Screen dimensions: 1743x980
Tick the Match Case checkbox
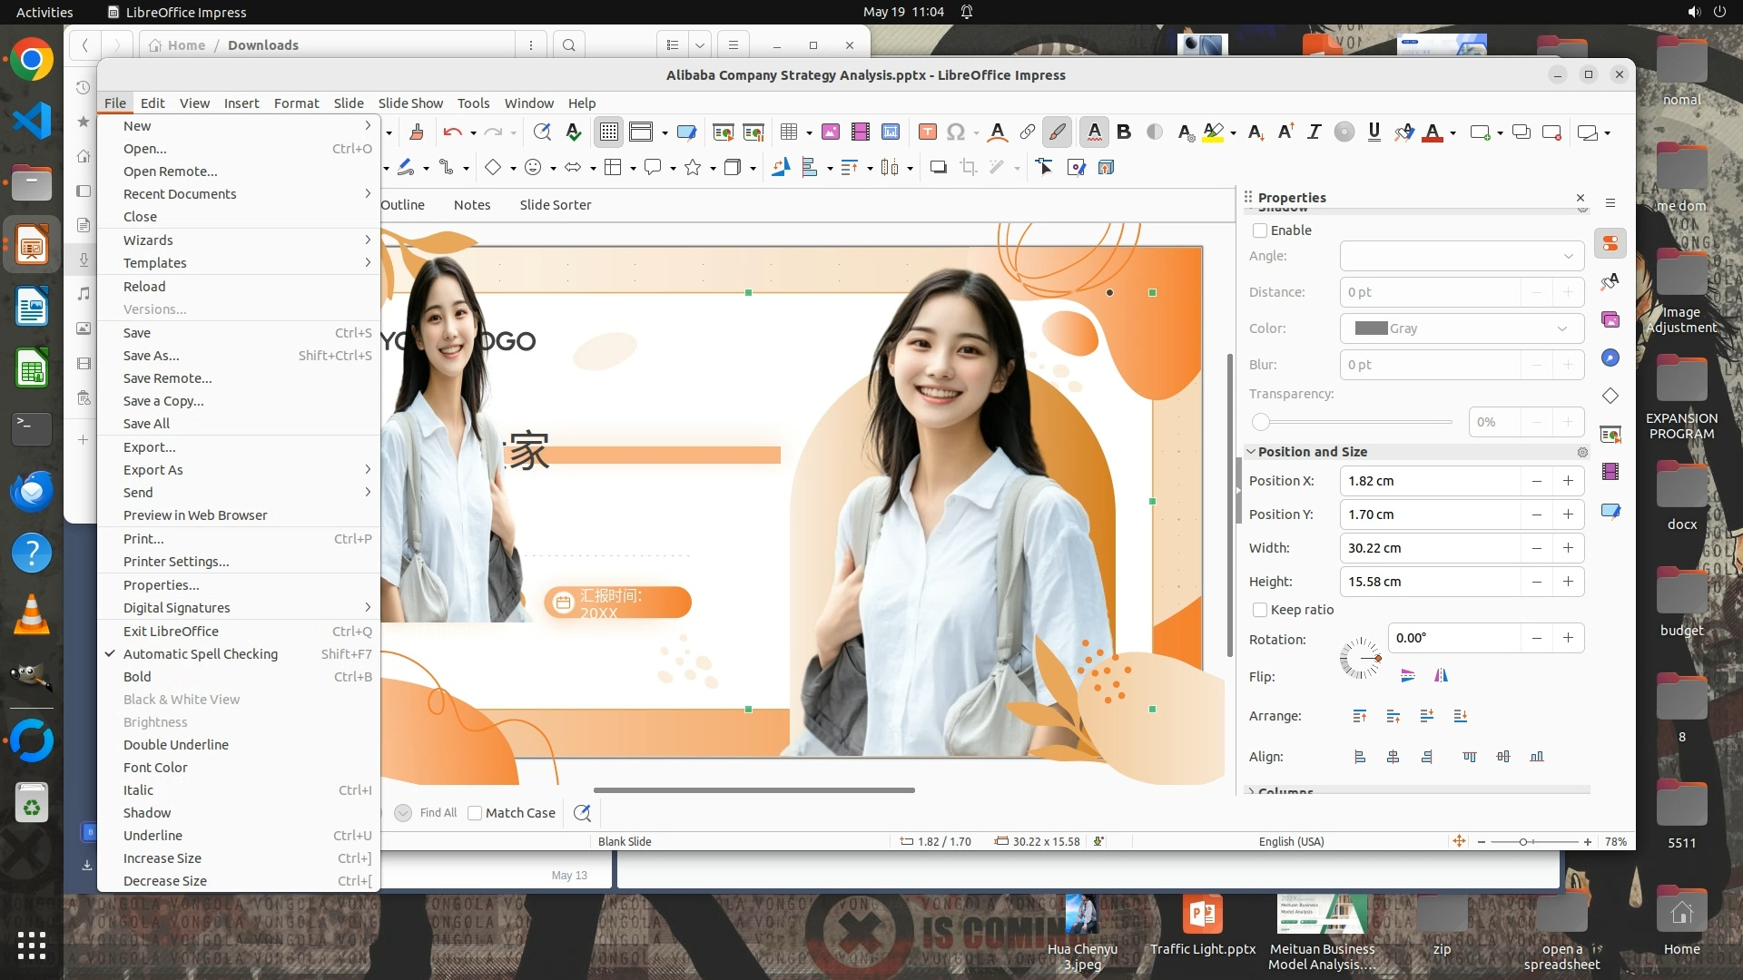coord(475,813)
